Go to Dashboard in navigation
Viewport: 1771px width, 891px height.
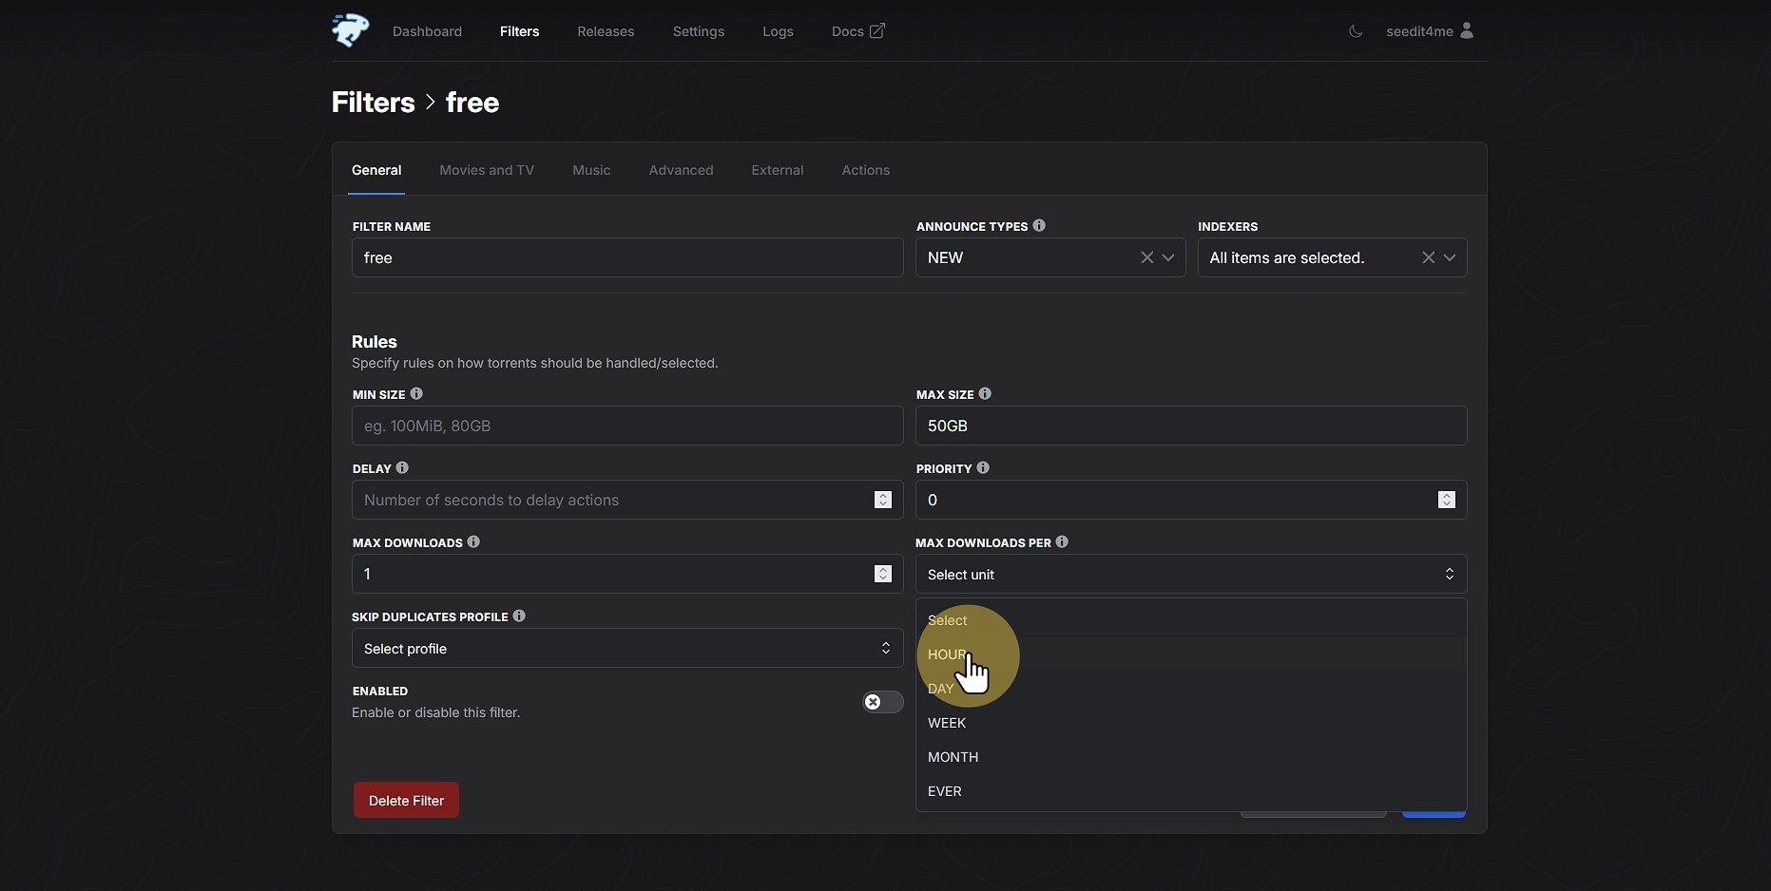click(427, 31)
